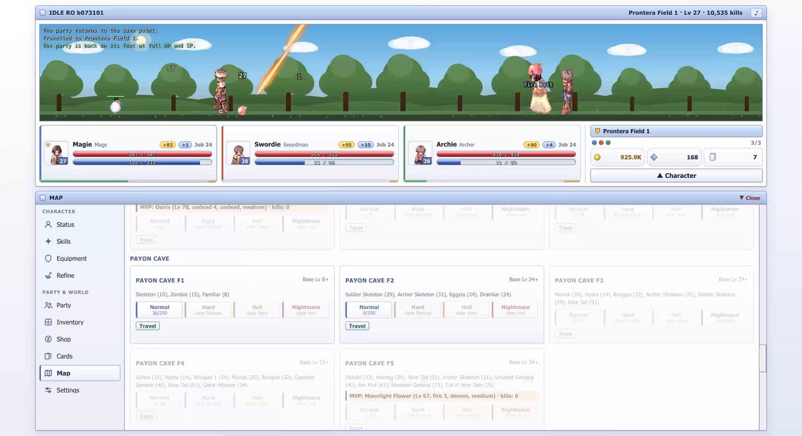Screen dimensions: 802x436
Task: Click the MVP: Moonlight Flower banner
Action: (x=442, y=396)
